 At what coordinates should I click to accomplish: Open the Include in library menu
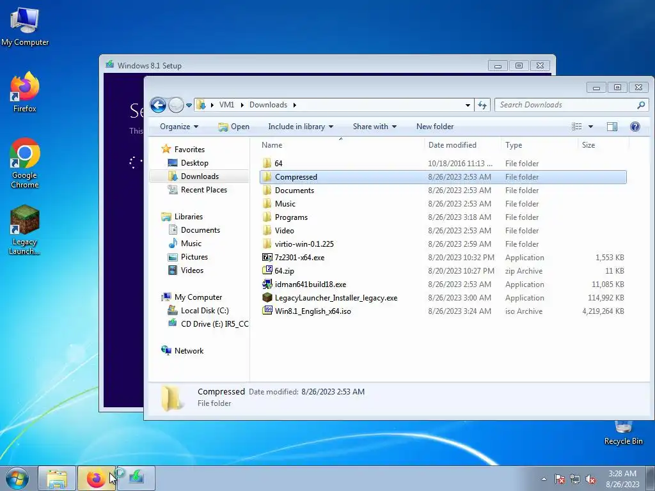tap(301, 127)
